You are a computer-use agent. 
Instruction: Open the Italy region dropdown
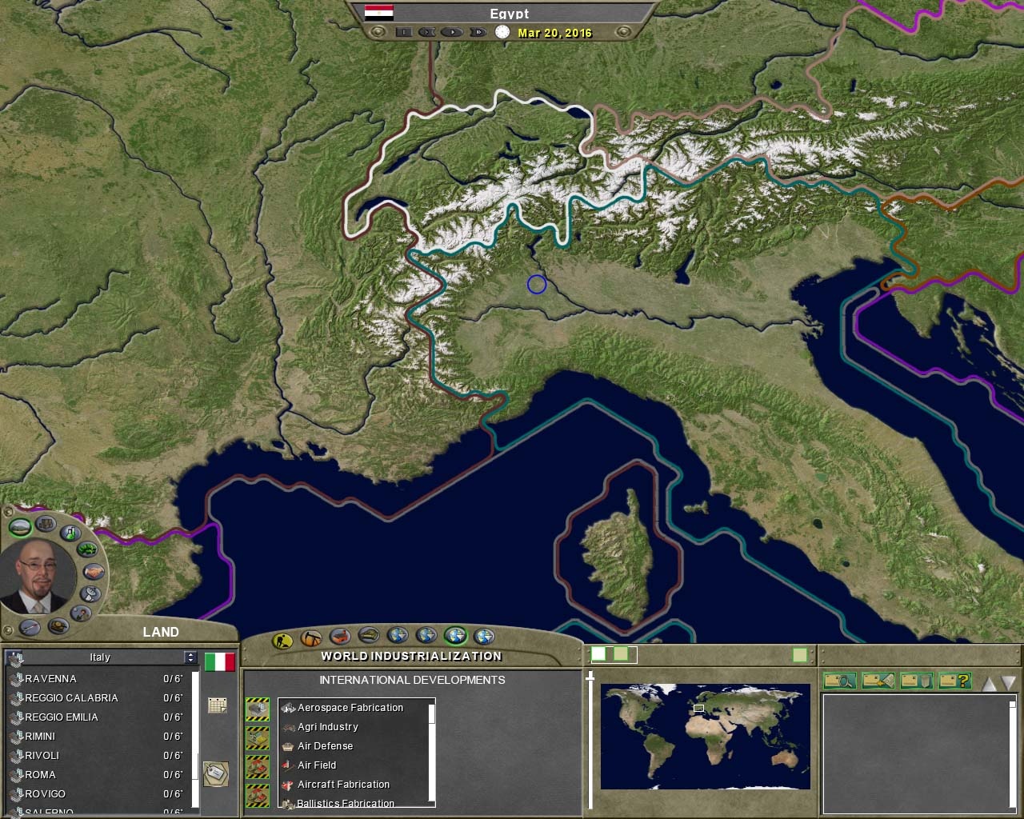coord(190,657)
